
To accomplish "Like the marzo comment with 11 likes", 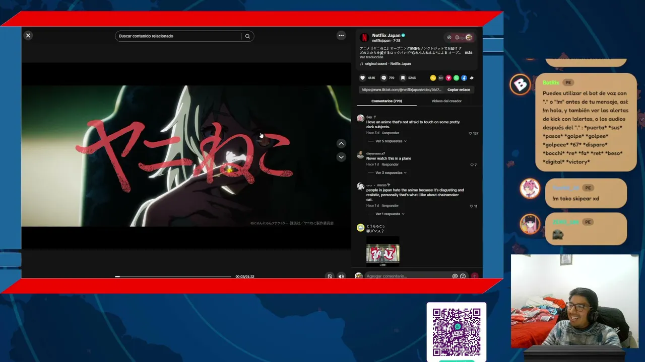I will point(472,206).
